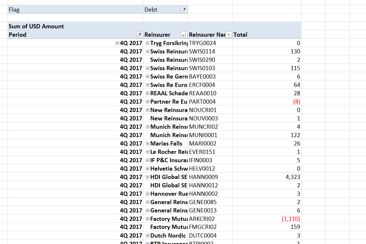Viewport: 366px width, 244px height.
Task: Collapse the Tryg Forsikring reinsurer row
Action: 147,43
